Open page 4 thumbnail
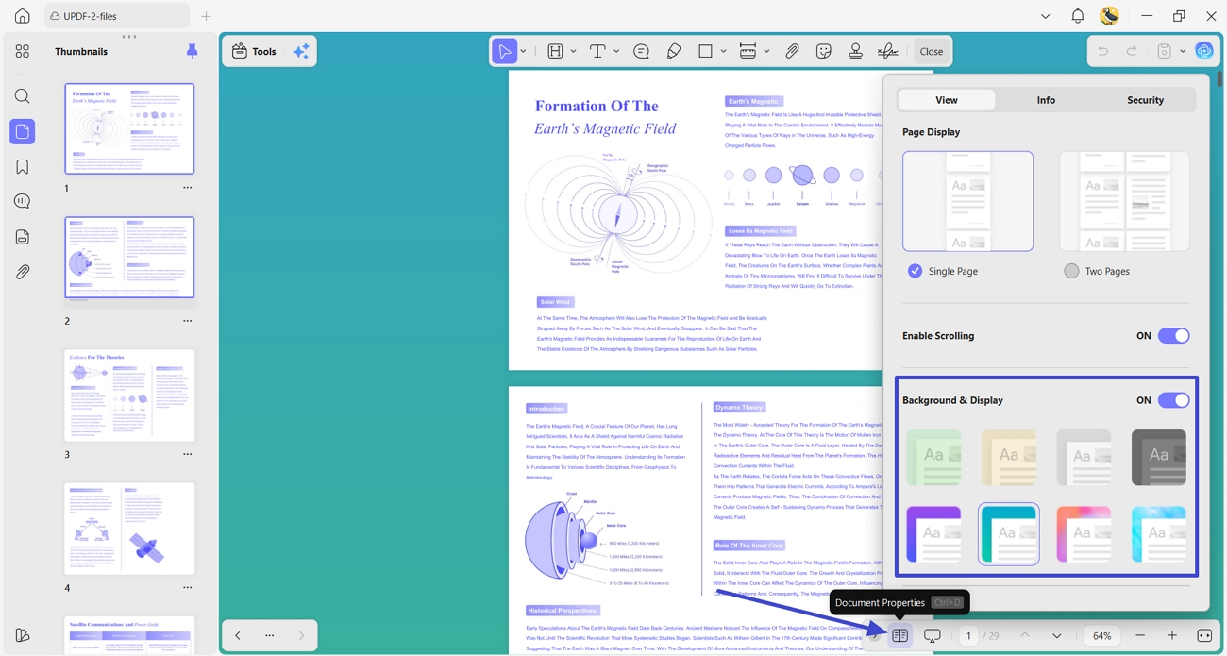This screenshot has width=1227, height=656. pyautogui.click(x=129, y=529)
